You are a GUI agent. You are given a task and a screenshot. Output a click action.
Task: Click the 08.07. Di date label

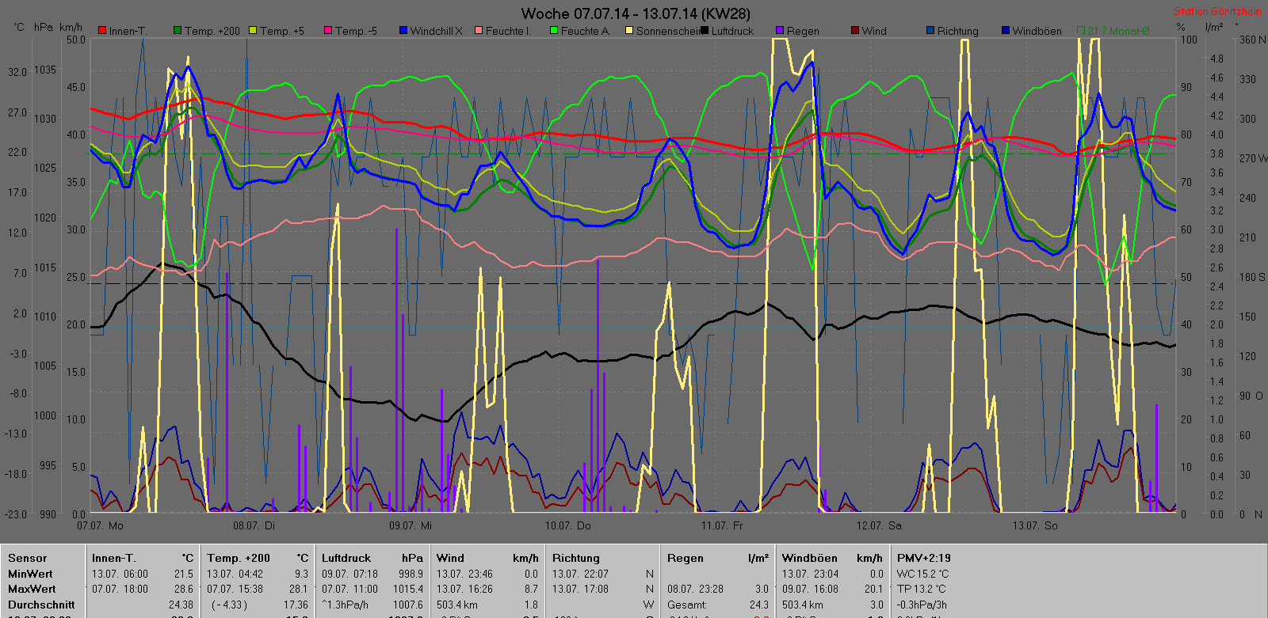[x=254, y=525]
